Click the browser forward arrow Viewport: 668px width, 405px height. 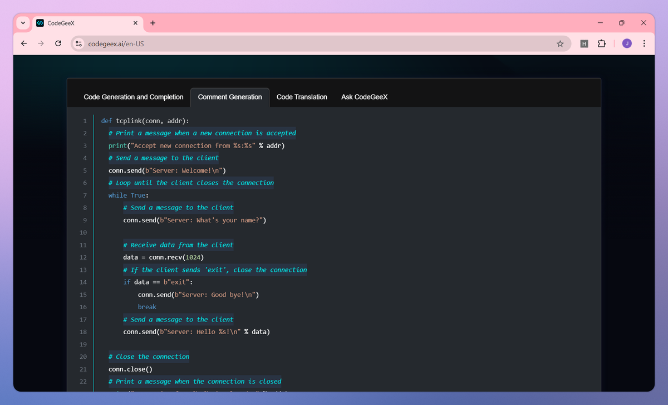coord(41,43)
